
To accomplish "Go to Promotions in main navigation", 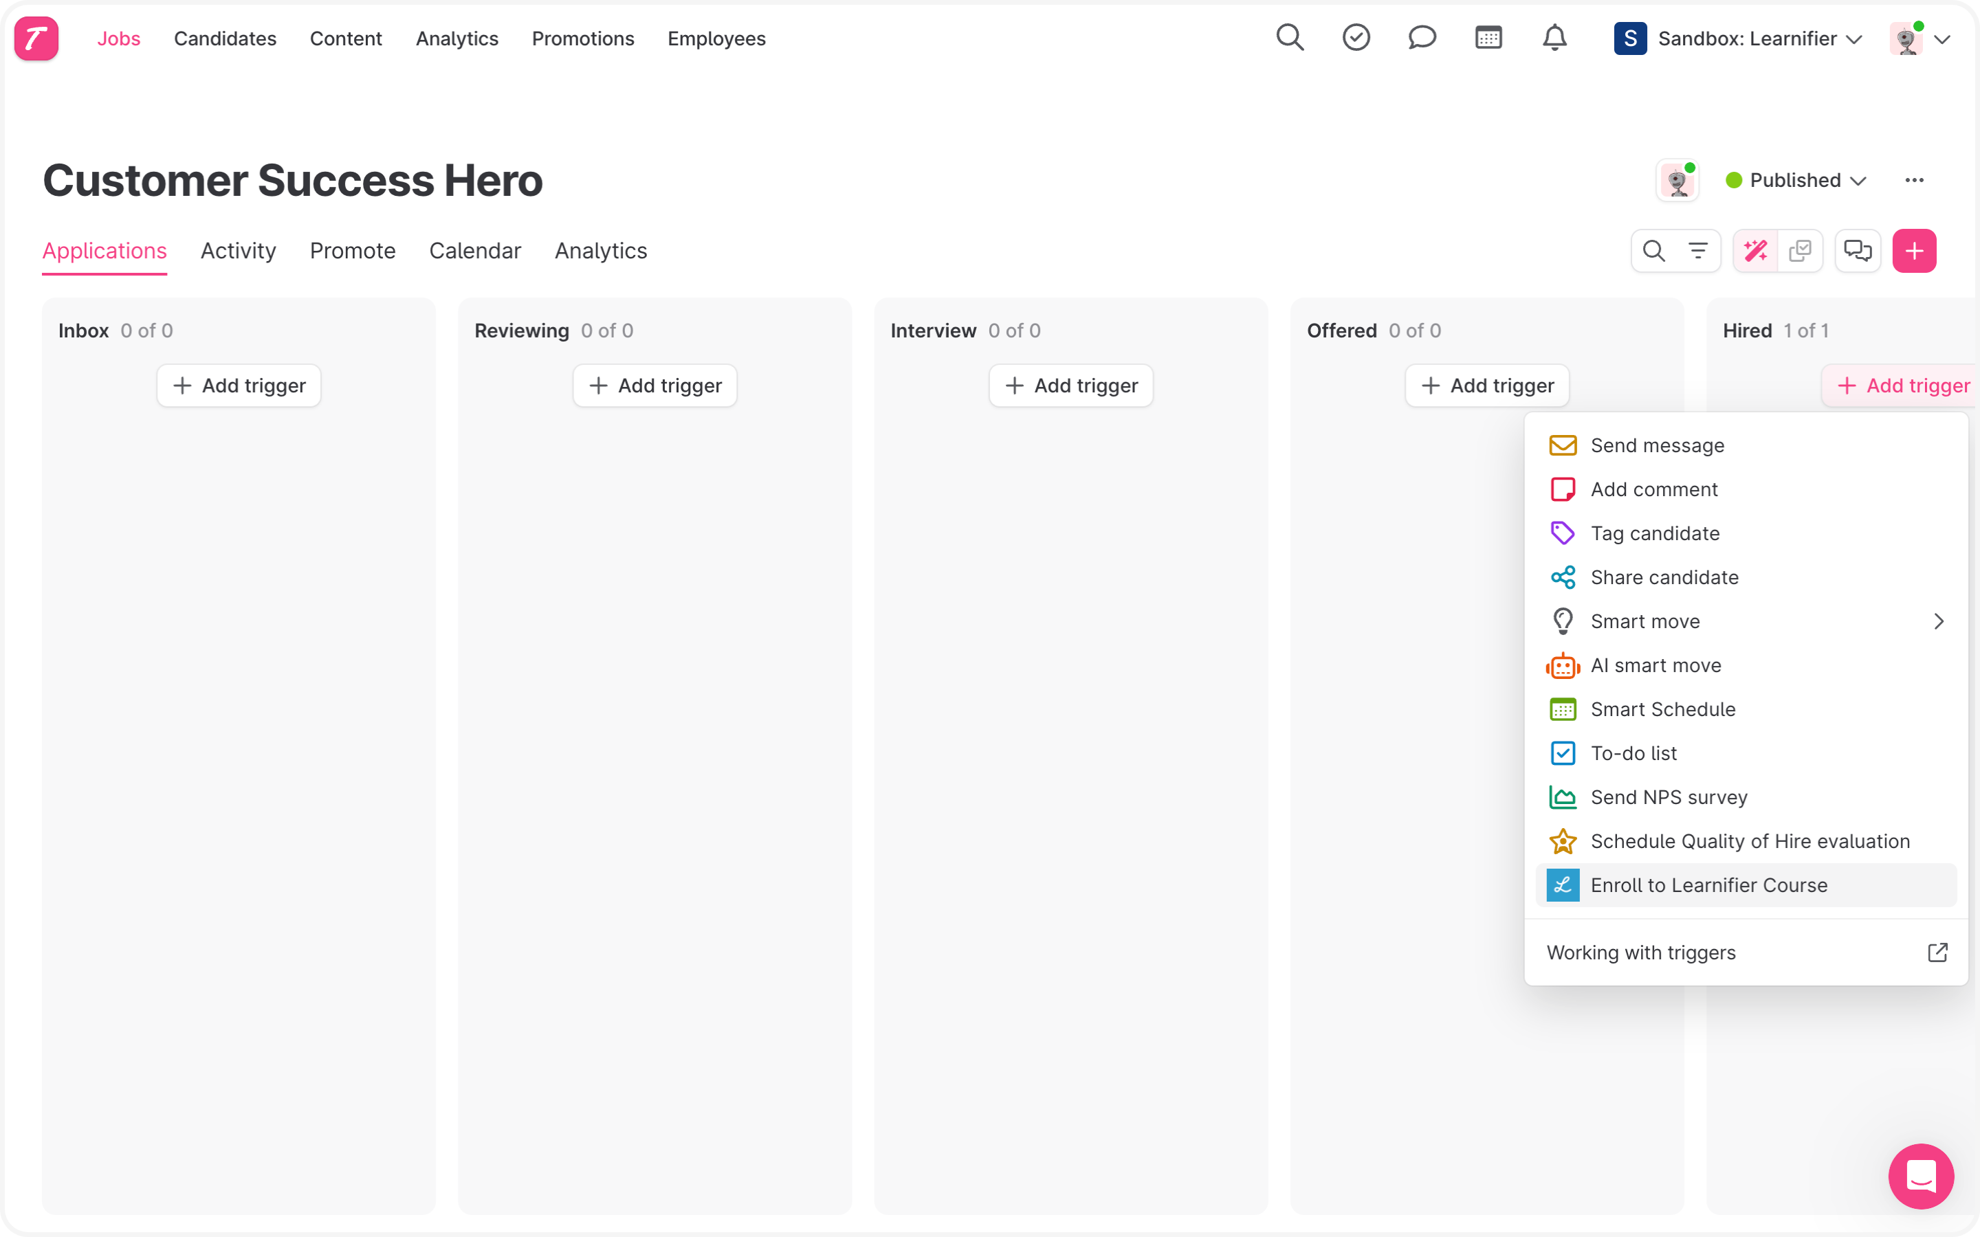I will [x=582, y=38].
